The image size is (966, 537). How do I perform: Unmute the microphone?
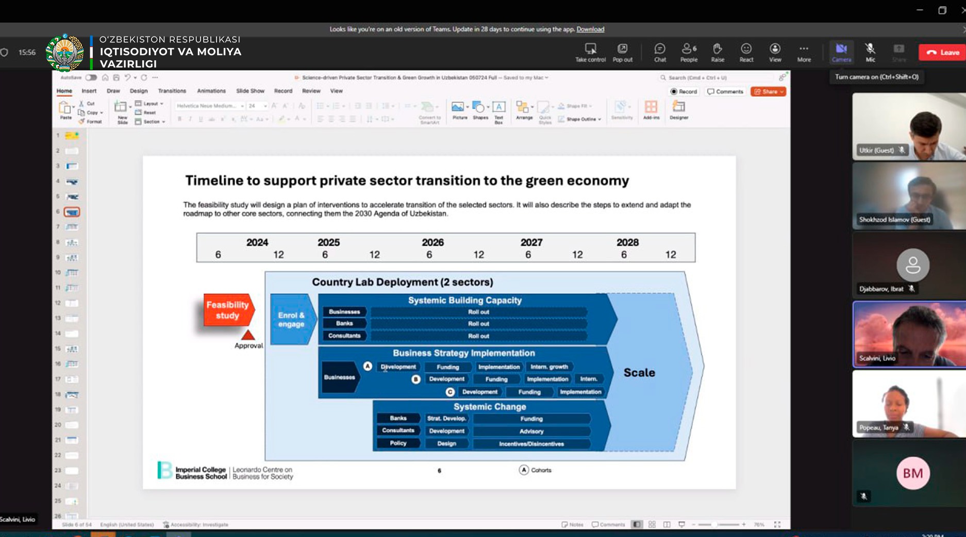pos(870,52)
